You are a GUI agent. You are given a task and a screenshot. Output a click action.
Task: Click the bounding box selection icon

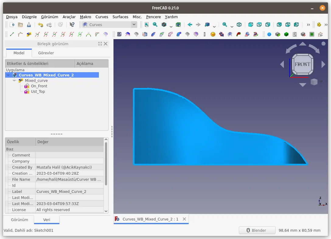tap(178, 25)
